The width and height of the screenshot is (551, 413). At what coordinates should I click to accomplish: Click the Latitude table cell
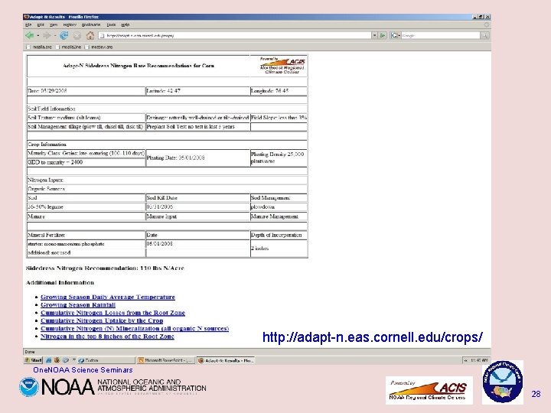click(x=197, y=90)
